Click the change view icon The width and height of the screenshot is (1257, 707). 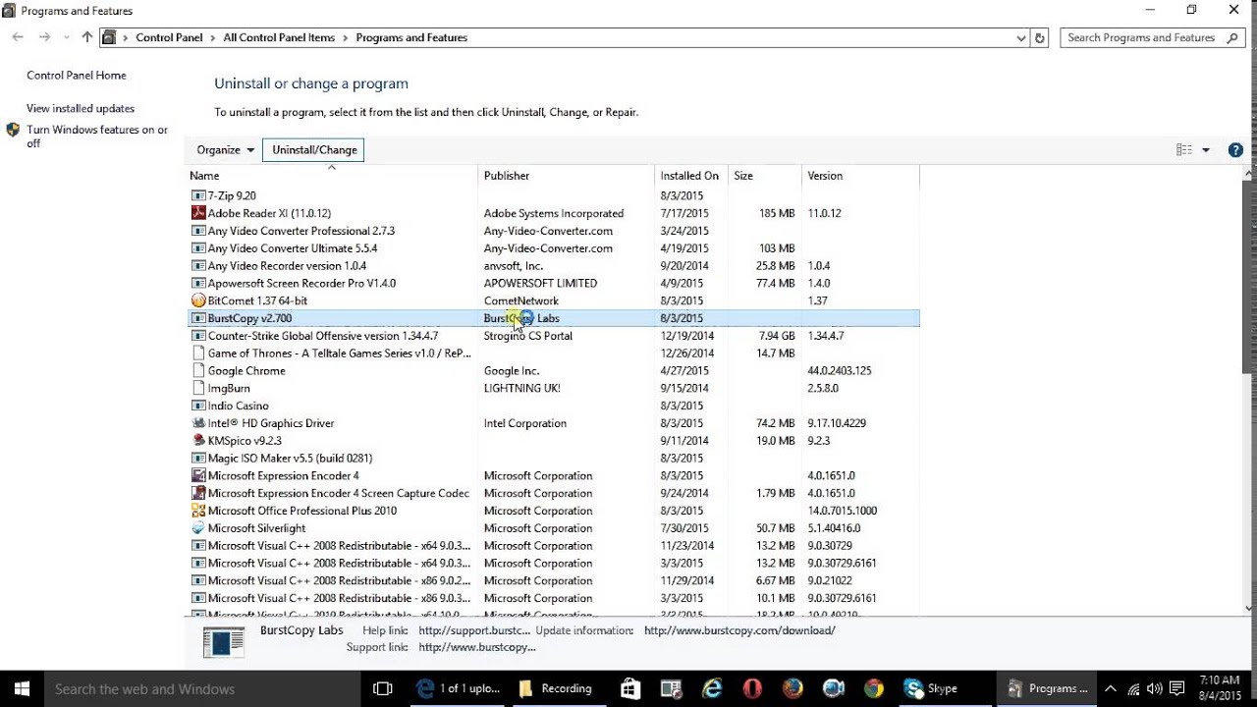click(1183, 150)
